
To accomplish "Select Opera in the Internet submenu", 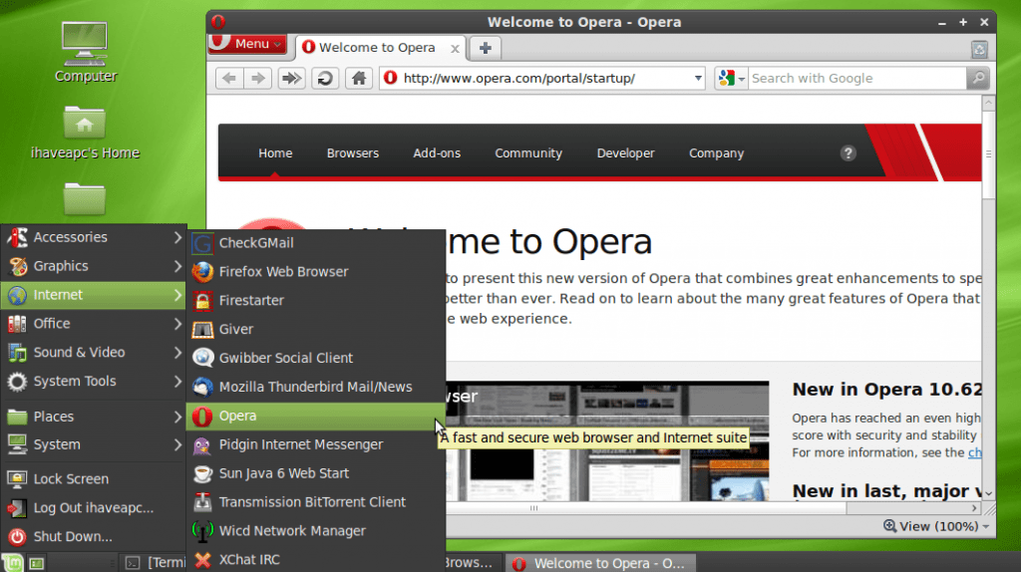I will pos(316,416).
